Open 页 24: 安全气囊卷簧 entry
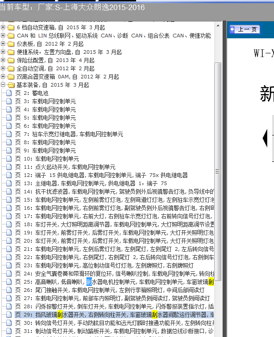 click(x=114, y=274)
